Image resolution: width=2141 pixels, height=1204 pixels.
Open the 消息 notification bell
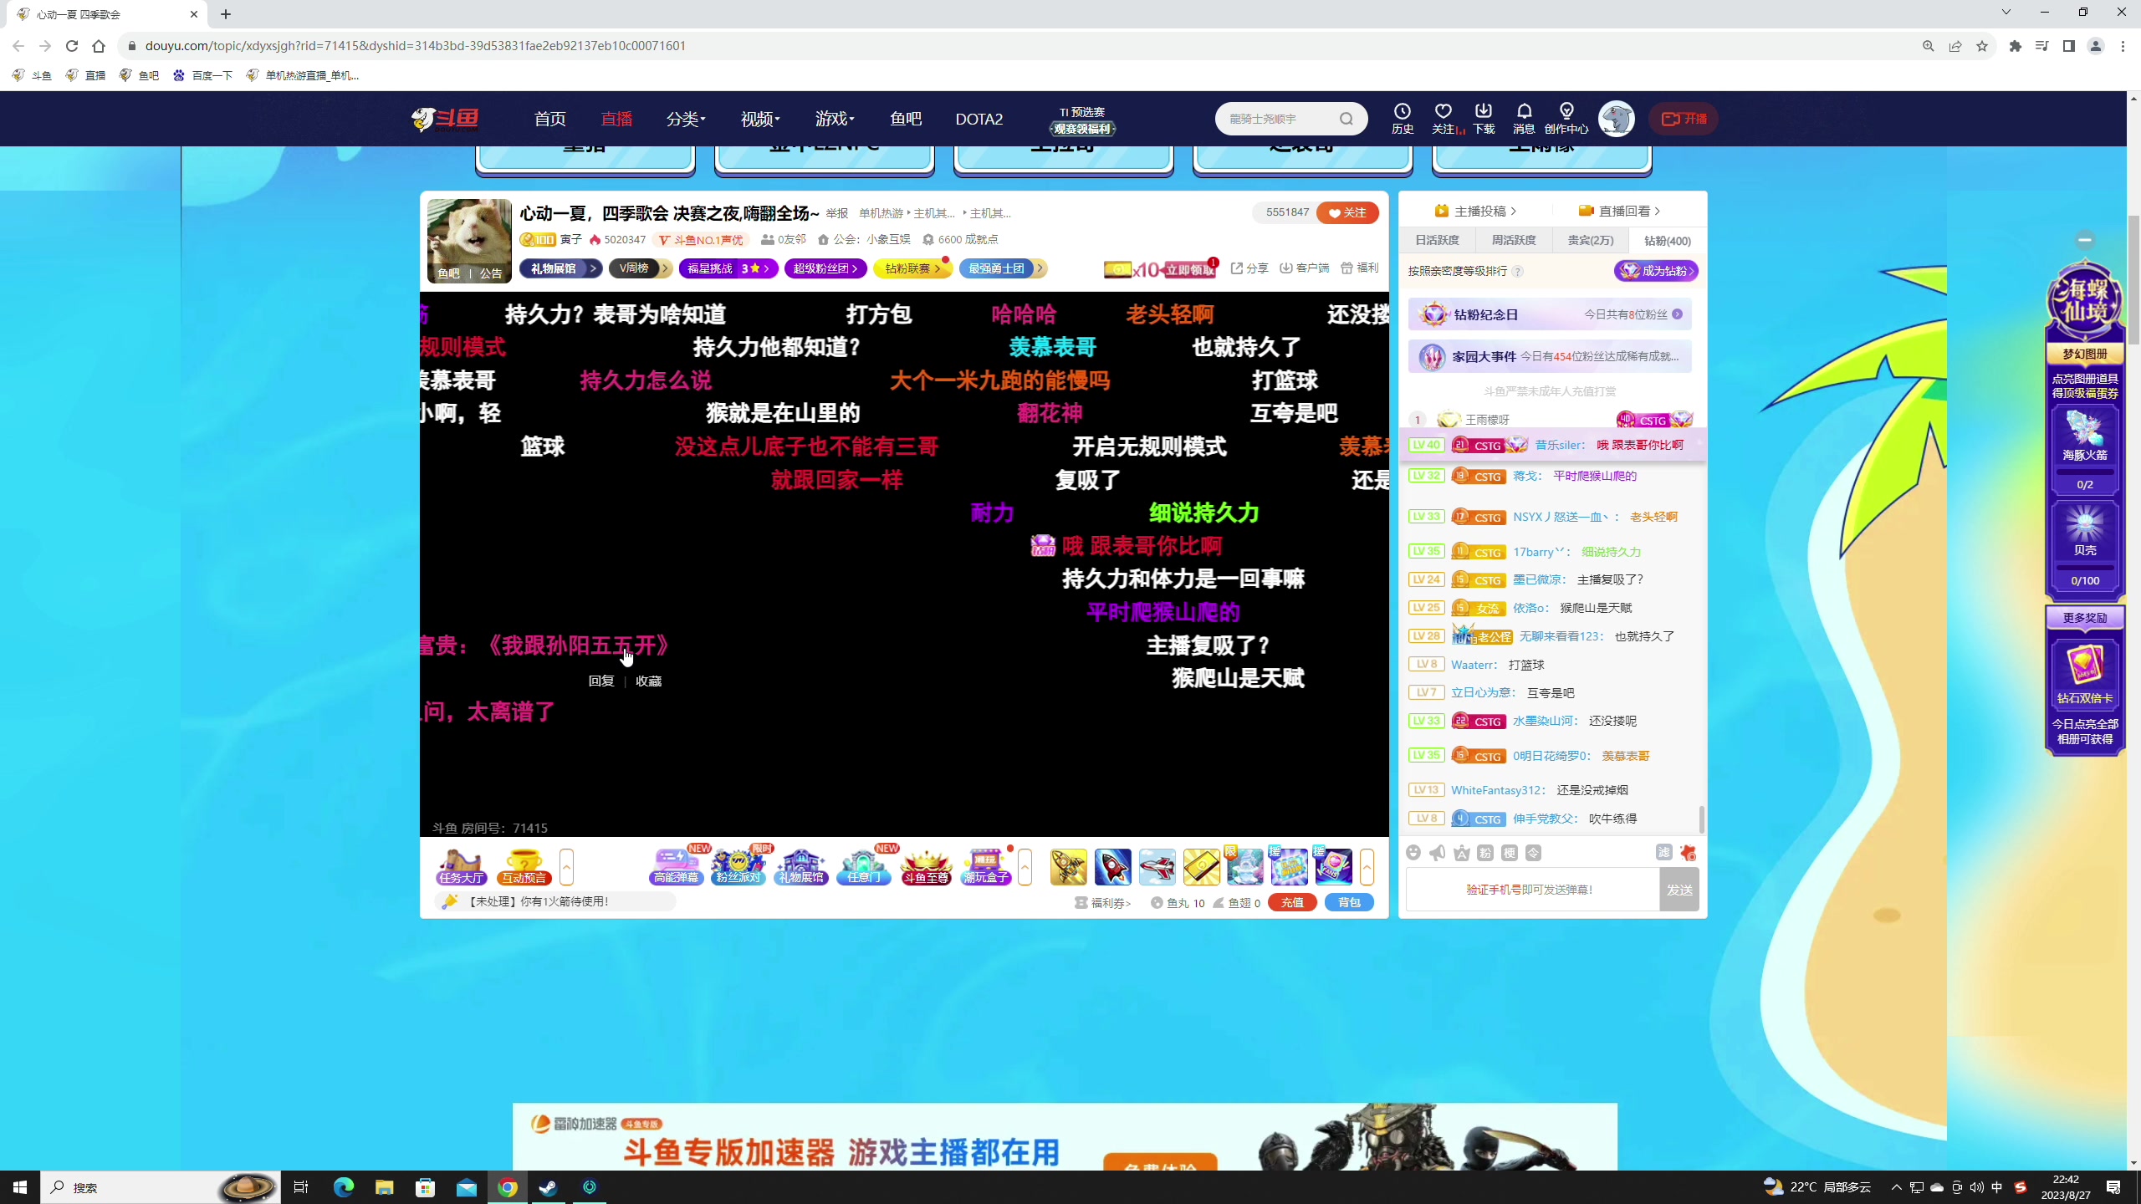pos(1524,118)
